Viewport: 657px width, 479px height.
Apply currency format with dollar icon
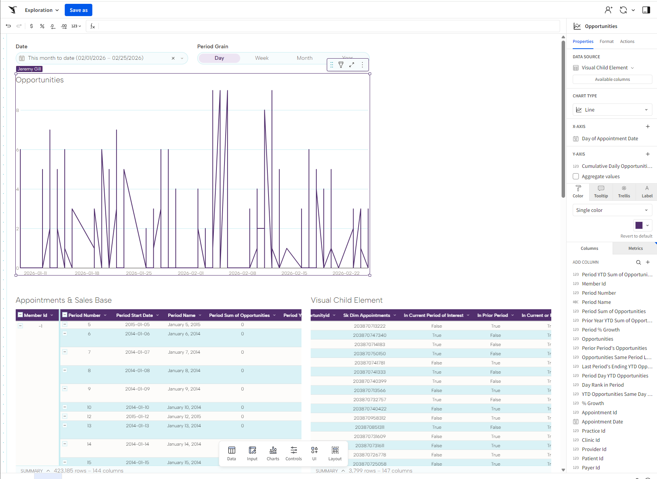[31, 26]
